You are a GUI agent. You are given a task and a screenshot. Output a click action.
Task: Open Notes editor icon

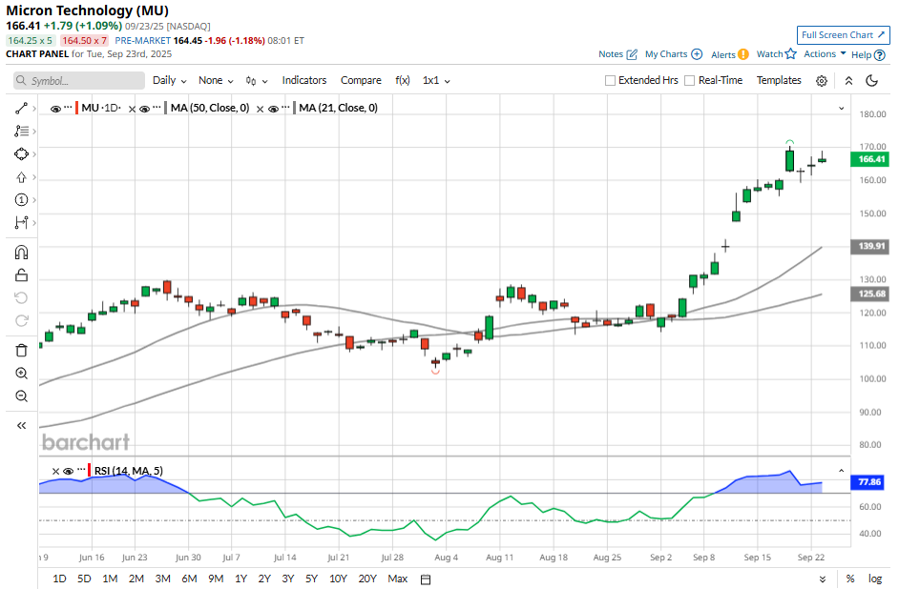632,54
